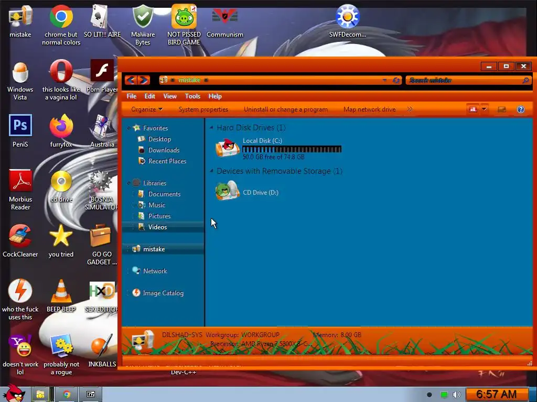Click the explorer Forward arrow button

coord(144,80)
